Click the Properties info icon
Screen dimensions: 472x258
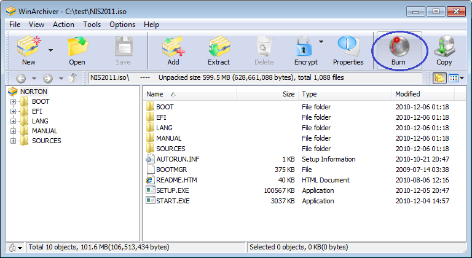[x=348, y=47]
